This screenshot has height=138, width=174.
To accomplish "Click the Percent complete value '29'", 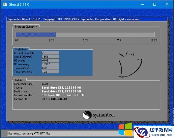I will click(x=51, y=53).
